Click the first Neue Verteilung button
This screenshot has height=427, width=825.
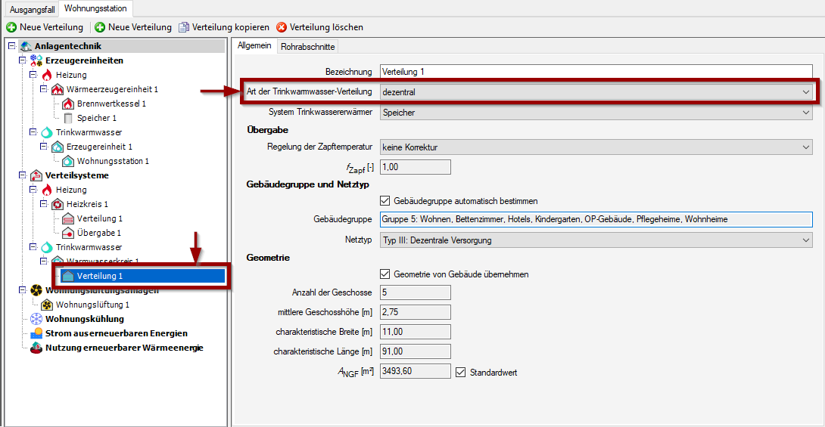(x=45, y=27)
